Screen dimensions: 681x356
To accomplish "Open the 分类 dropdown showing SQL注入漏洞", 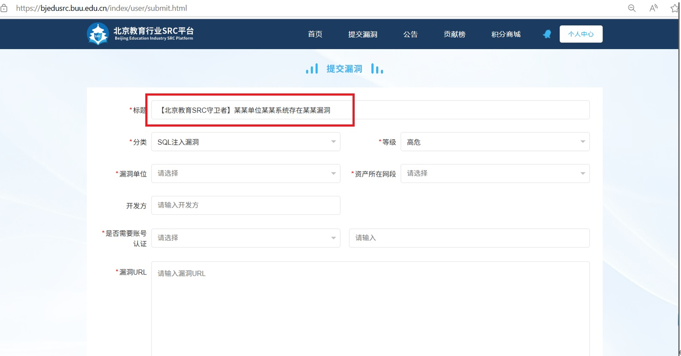I will [245, 142].
